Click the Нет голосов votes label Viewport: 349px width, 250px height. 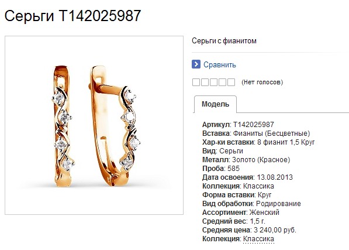coord(262,82)
